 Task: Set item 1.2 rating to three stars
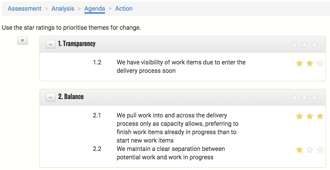tap(320, 63)
